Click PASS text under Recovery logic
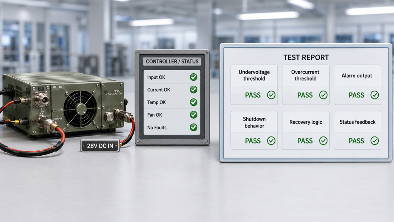This screenshot has height=222, width=394. pos(305,141)
